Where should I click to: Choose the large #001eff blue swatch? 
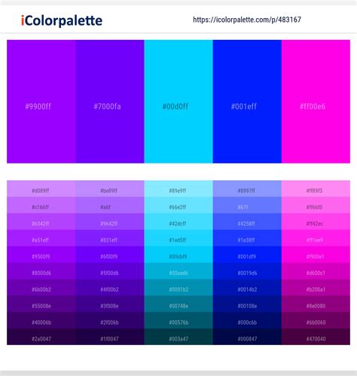[x=247, y=102]
